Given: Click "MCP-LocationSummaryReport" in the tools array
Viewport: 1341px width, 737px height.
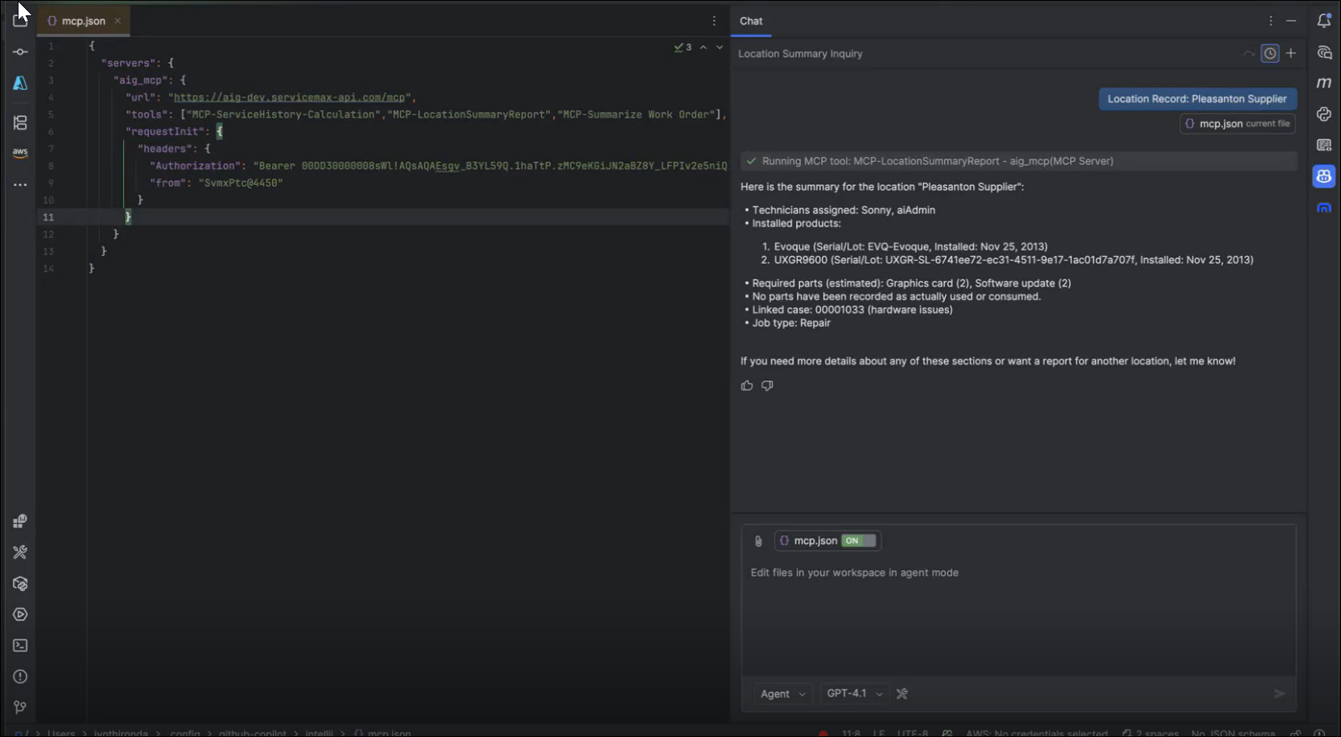Looking at the screenshot, I should (469, 115).
